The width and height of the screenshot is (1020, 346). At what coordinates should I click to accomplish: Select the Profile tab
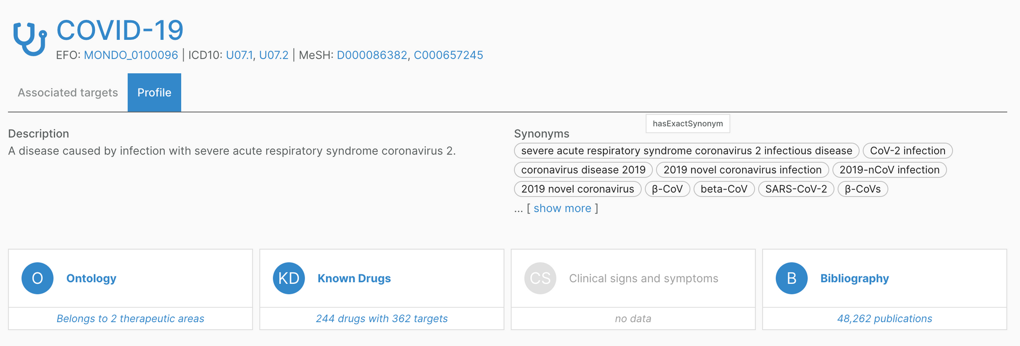click(154, 93)
